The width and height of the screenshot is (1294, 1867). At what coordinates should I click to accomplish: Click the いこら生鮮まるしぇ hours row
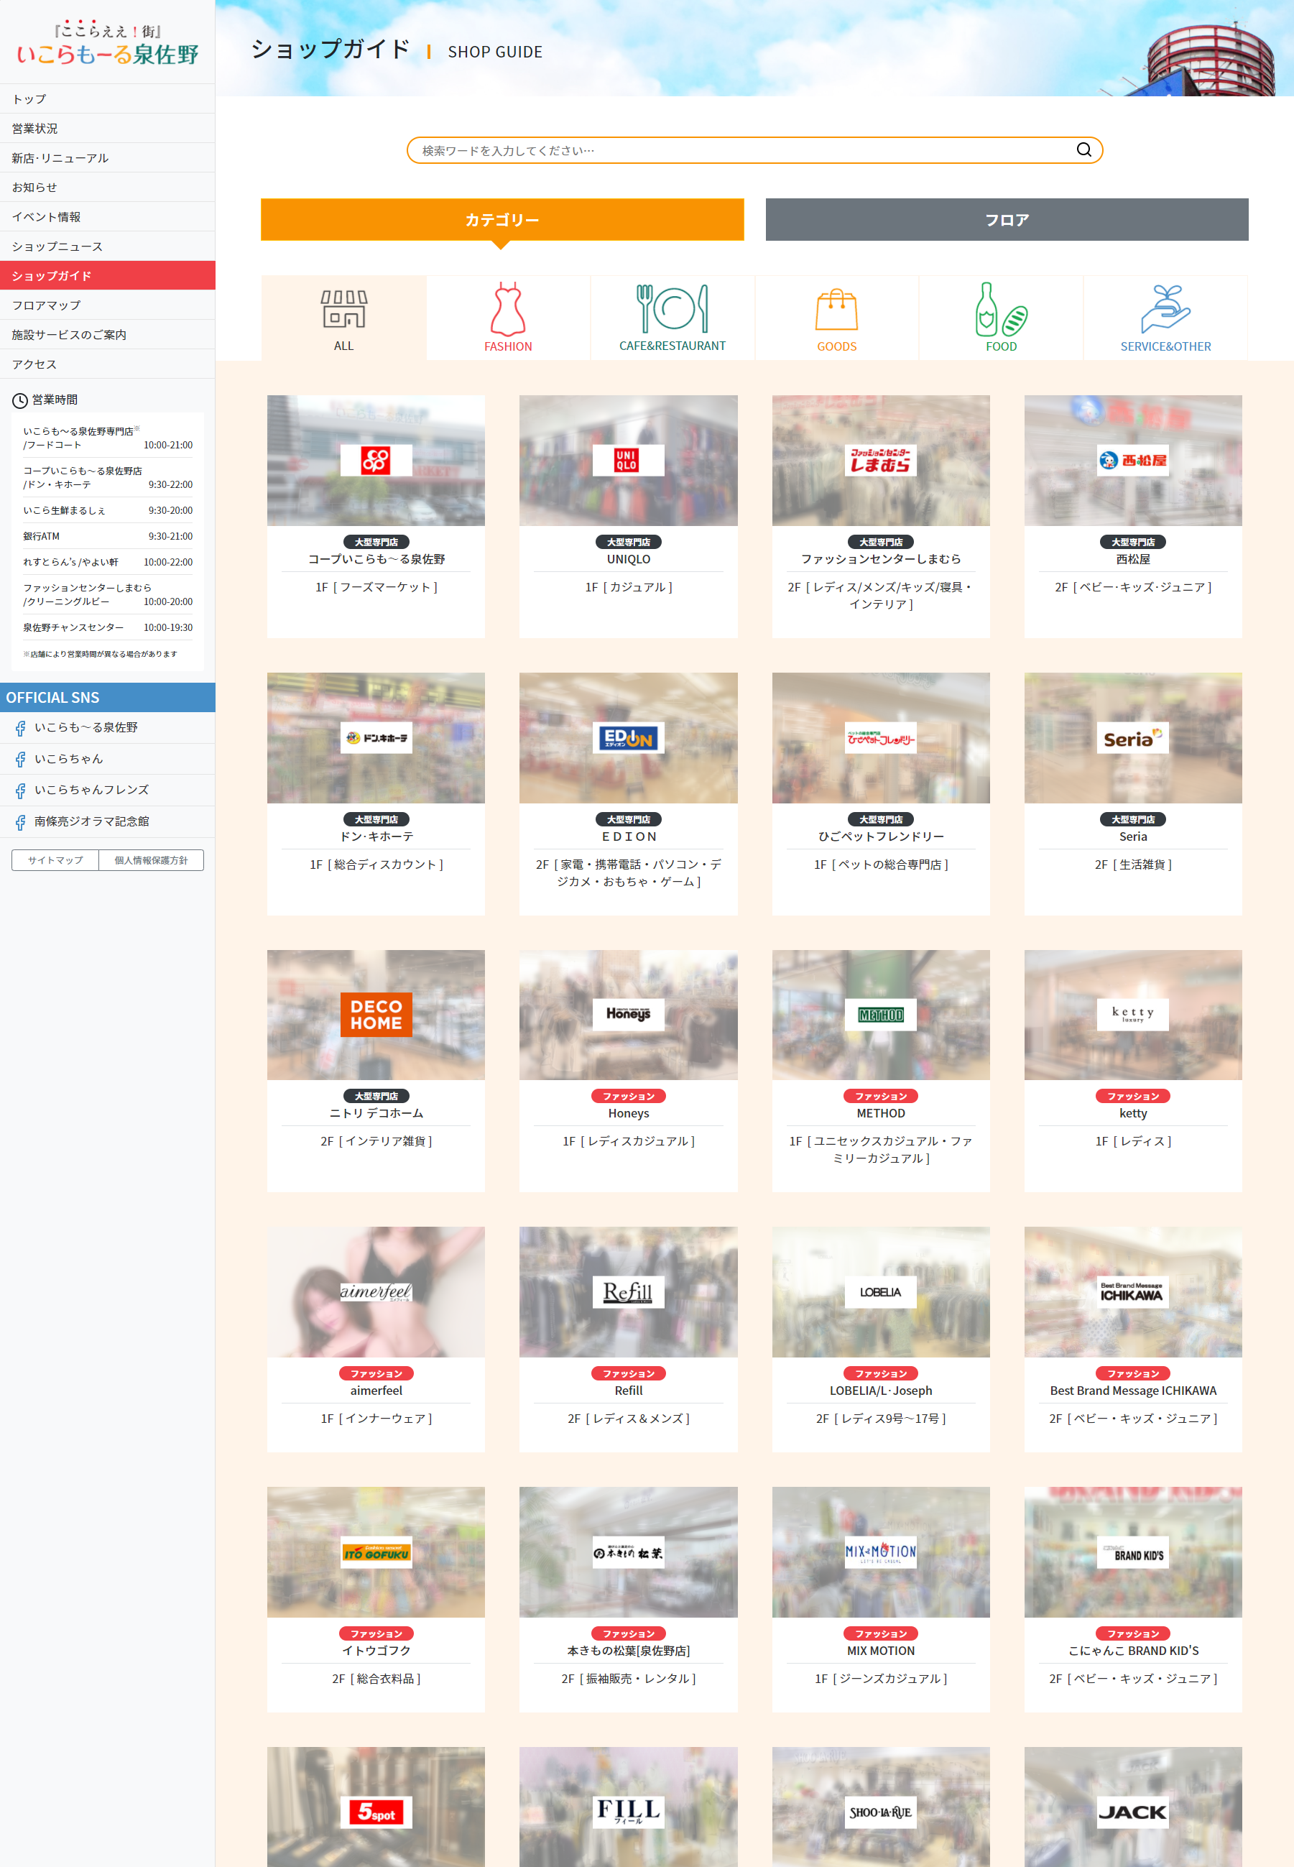108,510
